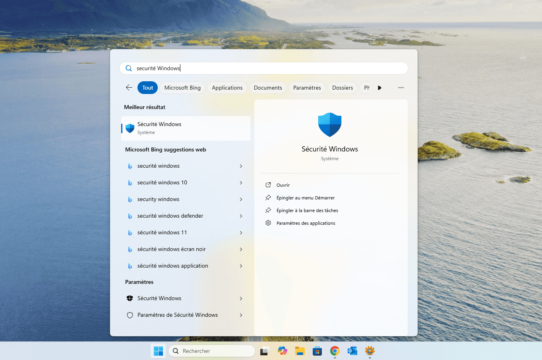Expand the 'security windows' suggestion chevron

pos(241,199)
